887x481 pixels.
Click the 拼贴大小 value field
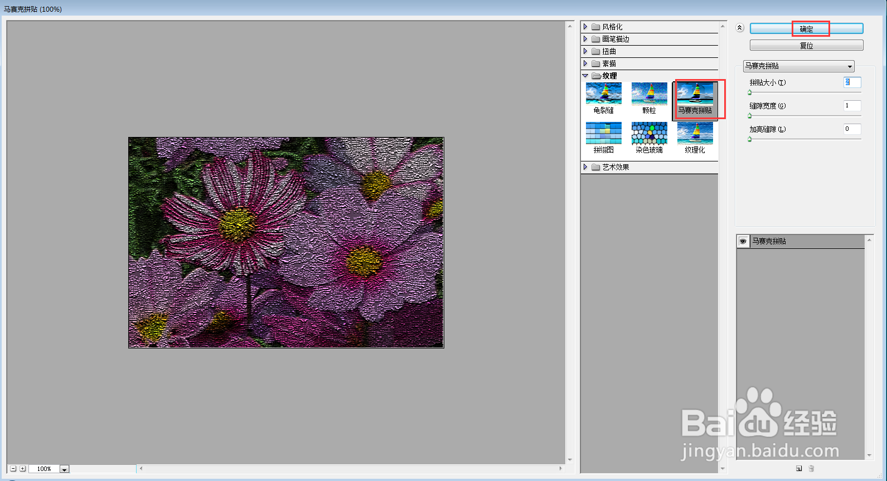click(x=852, y=82)
